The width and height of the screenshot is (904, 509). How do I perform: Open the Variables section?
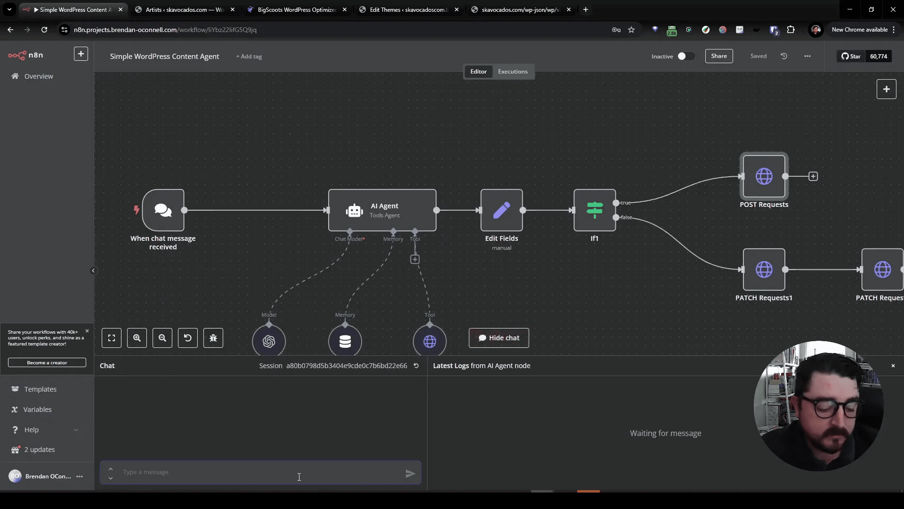coord(38,410)
